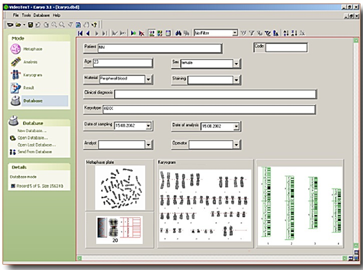Click the vertical scrollbar up arrow
The width and height of the screenshot is (363, 270).
[356, 40]
